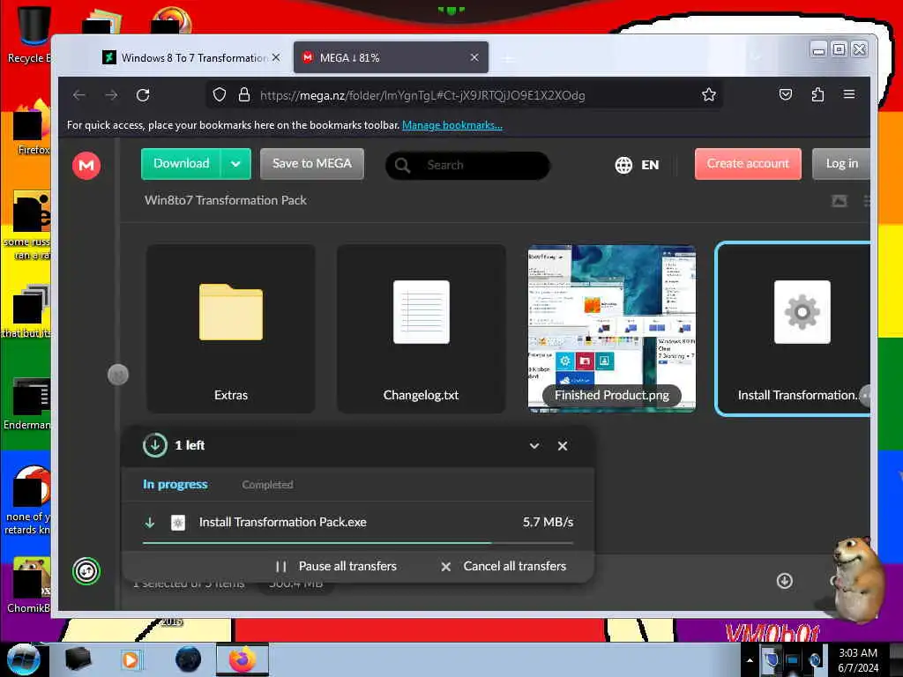Click the circular download status icon

(x=154, y=445)
